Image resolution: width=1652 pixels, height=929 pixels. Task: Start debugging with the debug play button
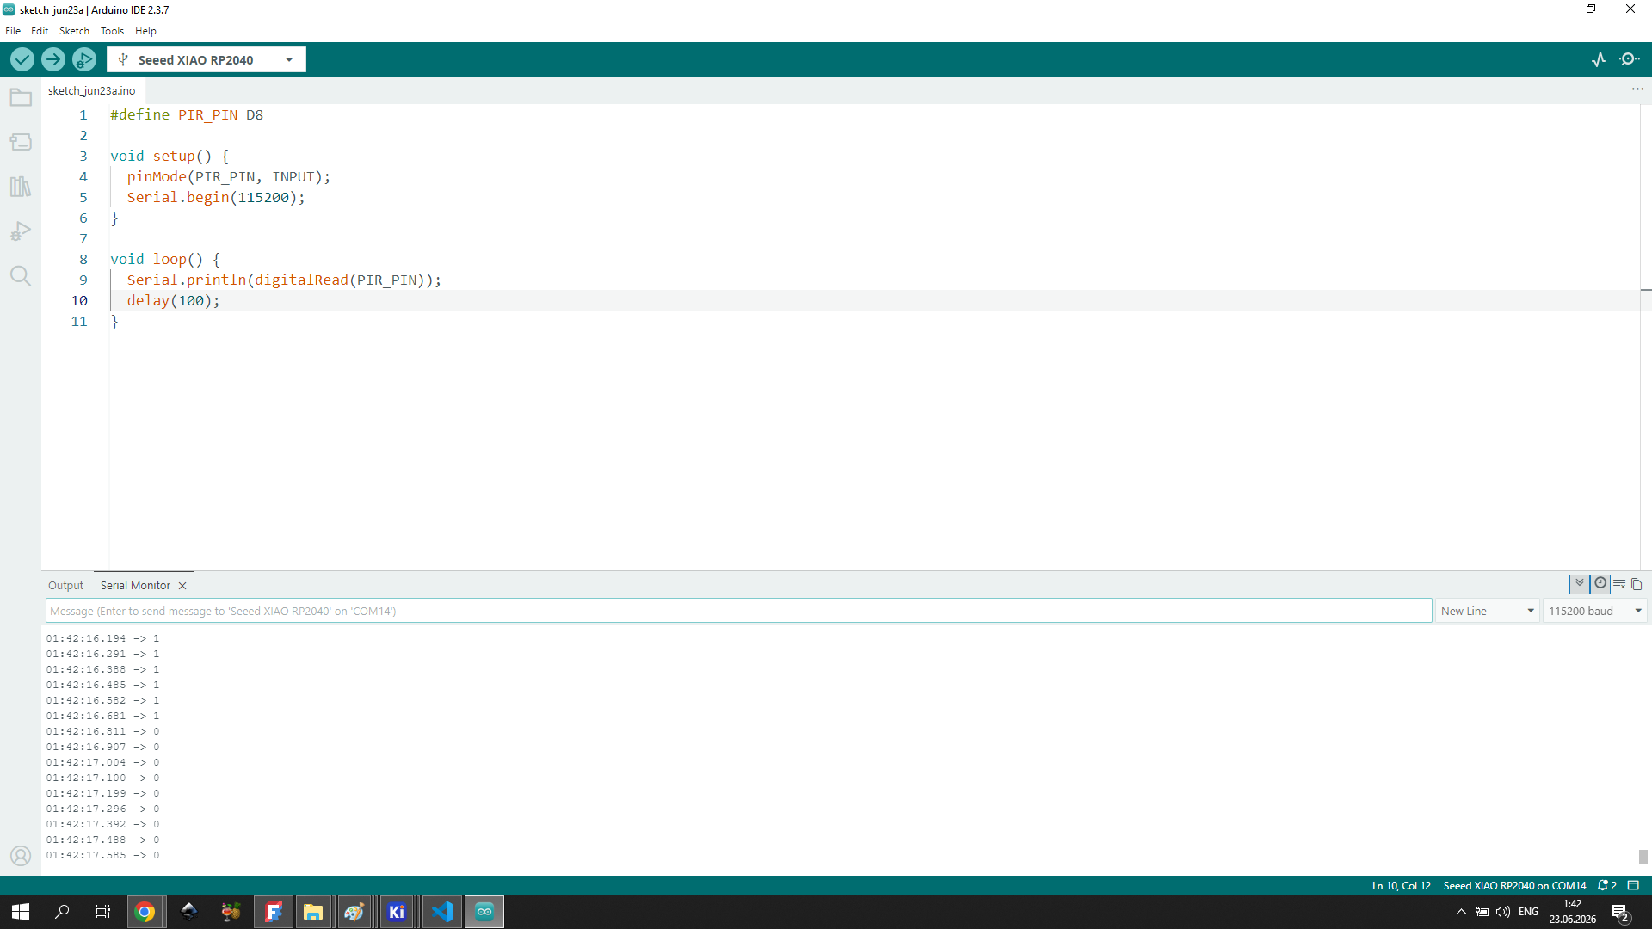84,59
